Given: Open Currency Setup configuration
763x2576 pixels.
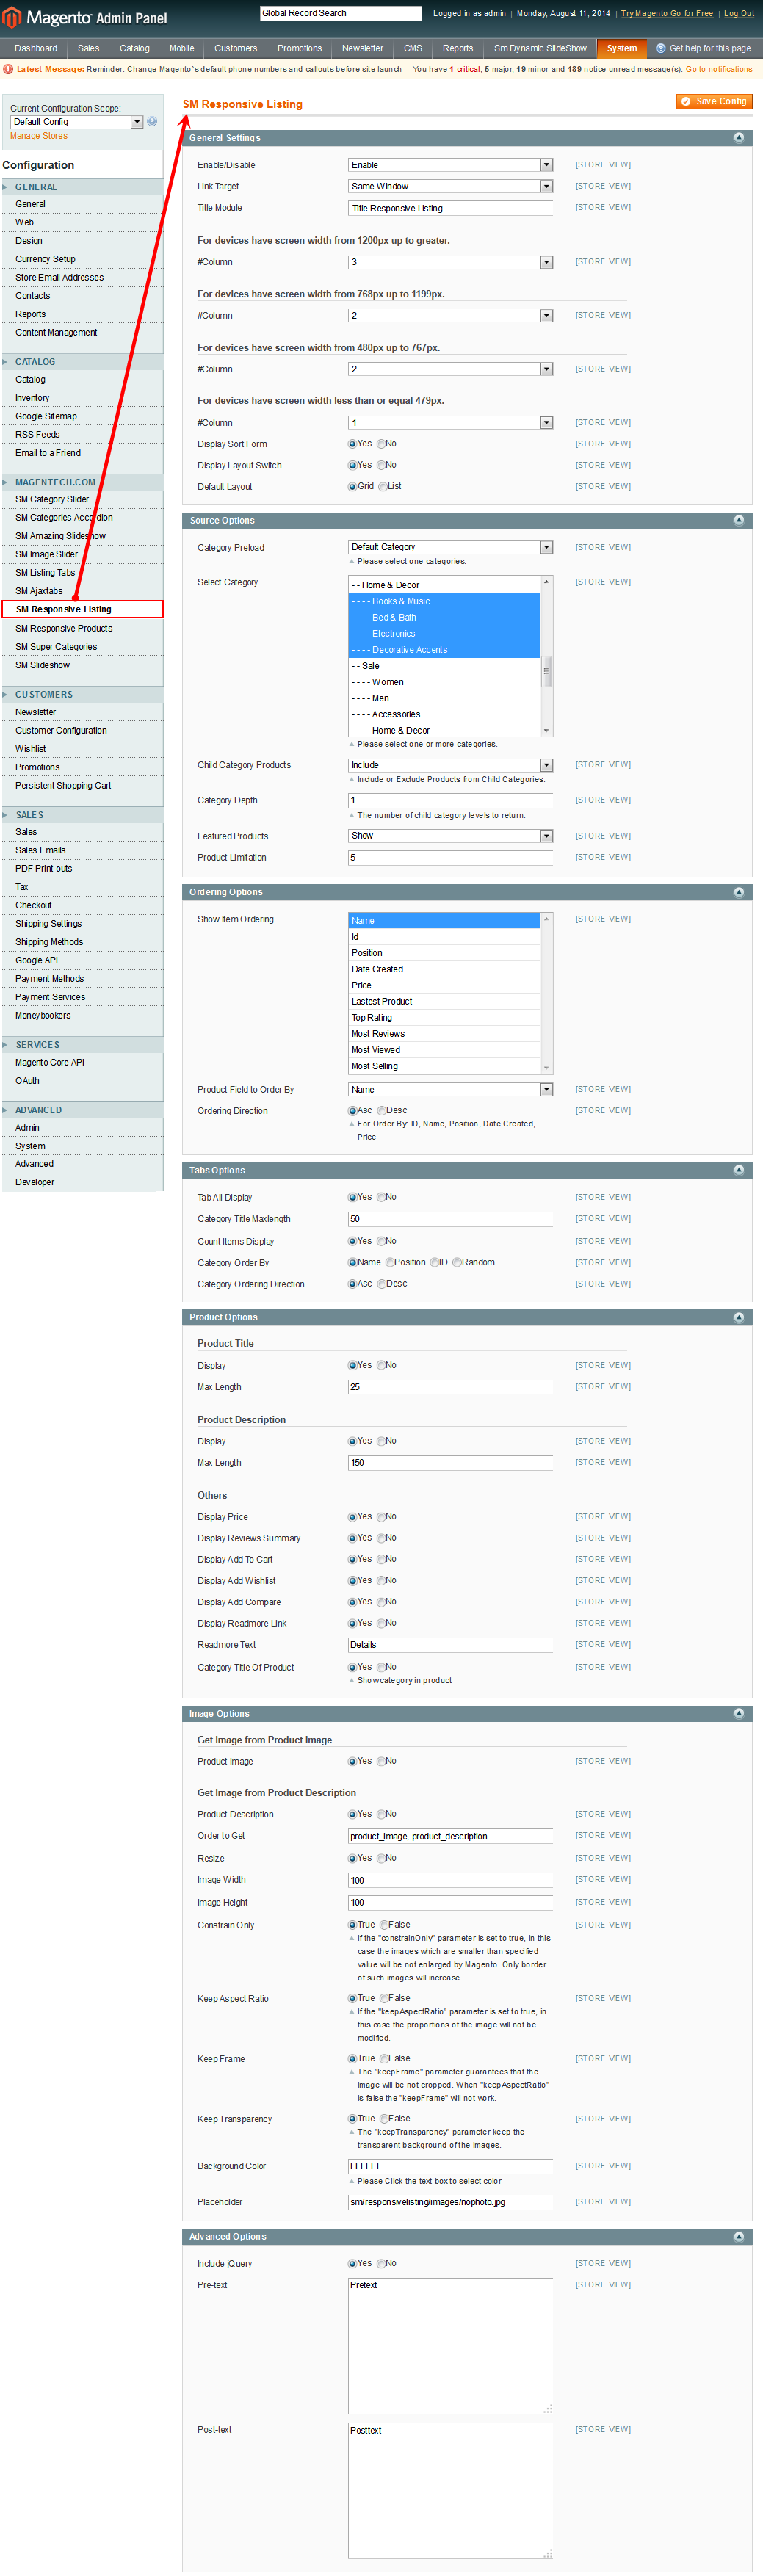Looking at the screenshot, I should coord(45,259).
